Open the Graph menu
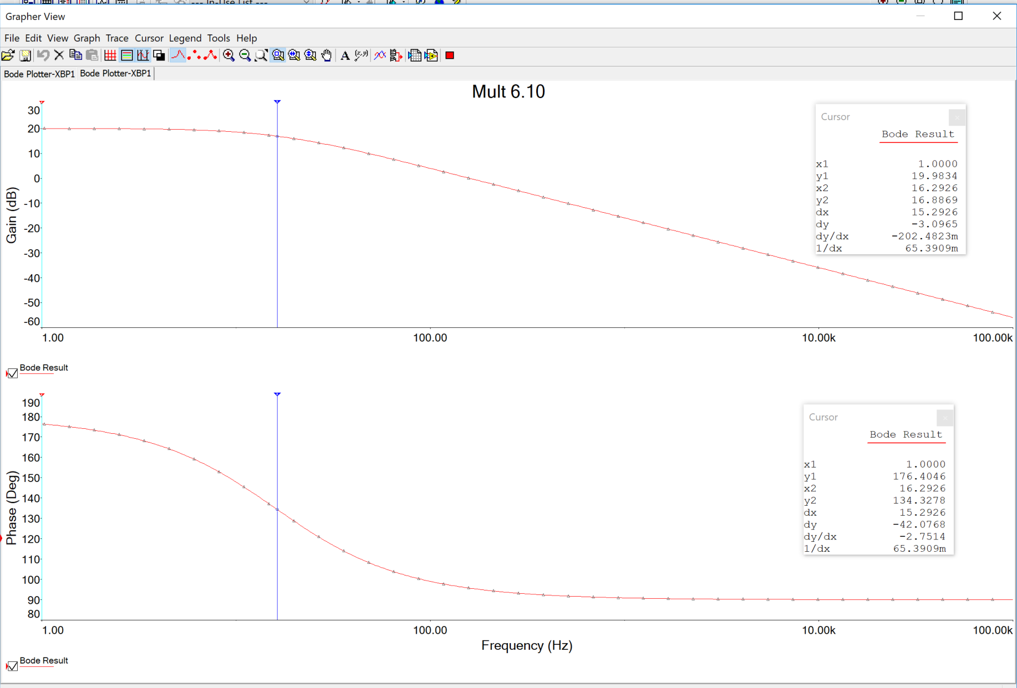 pyautogui.click(x=87, y=38)
